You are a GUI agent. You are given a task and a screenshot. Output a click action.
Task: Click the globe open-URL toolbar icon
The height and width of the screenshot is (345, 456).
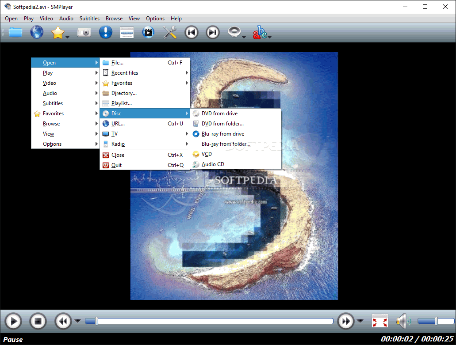point(37,32)
